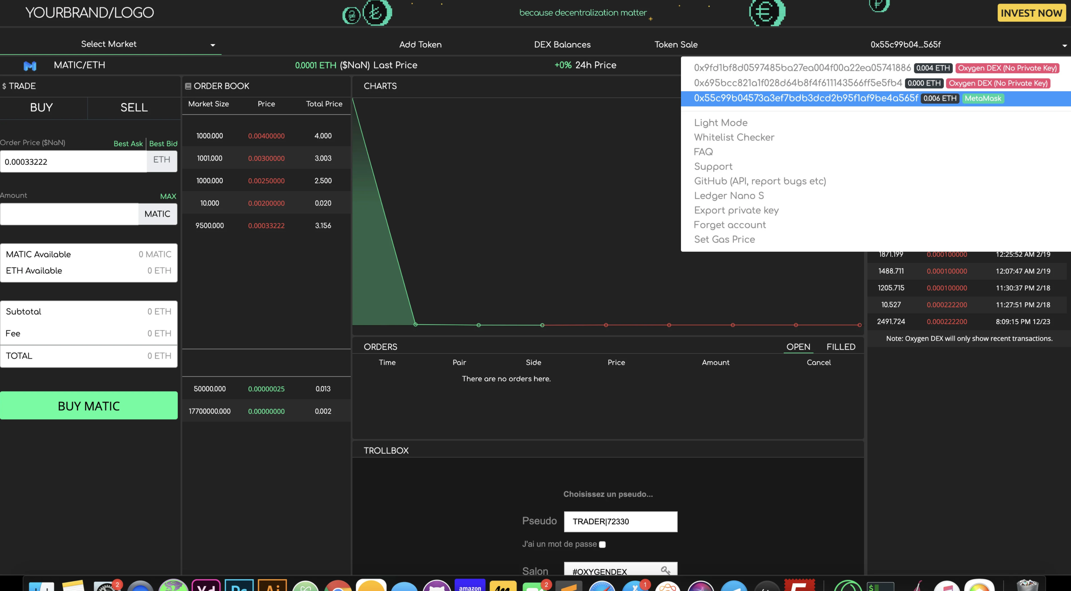
Task: Click the MetaMask badge on the highlighted wallet
Action: 983,98
